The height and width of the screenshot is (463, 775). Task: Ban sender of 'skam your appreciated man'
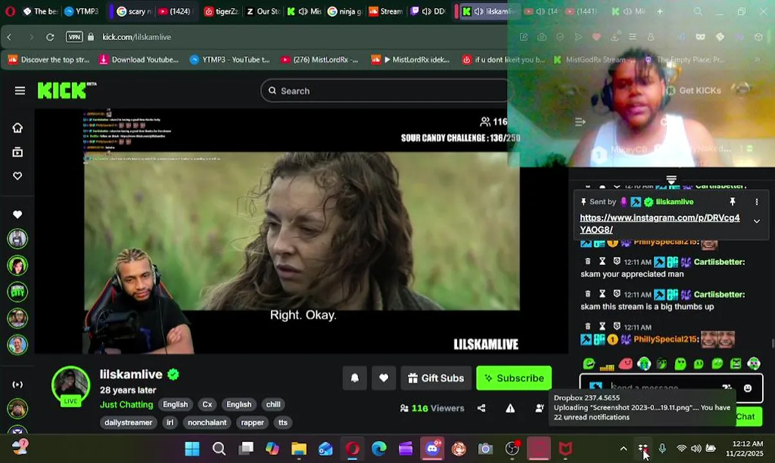click(617, 262)
